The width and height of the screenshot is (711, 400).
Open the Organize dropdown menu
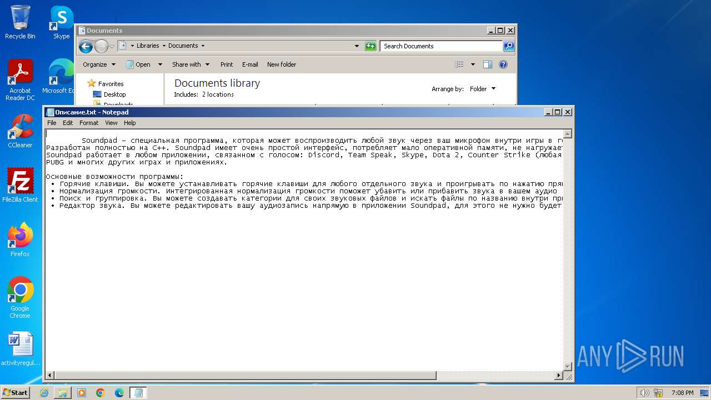pyautogui.click(x=99, y=64)
